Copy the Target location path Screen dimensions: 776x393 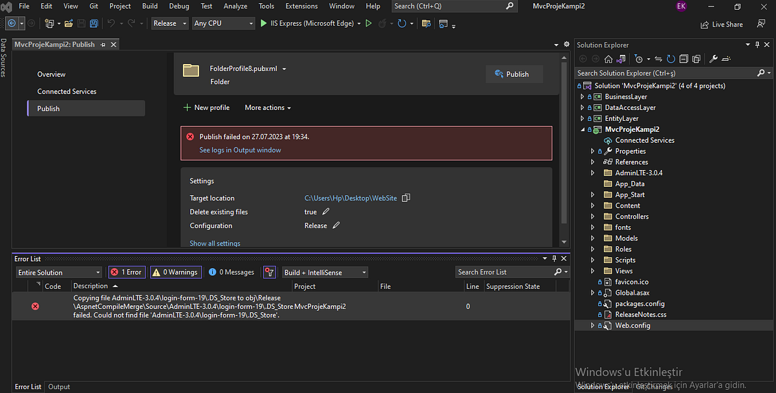[405, 198]
